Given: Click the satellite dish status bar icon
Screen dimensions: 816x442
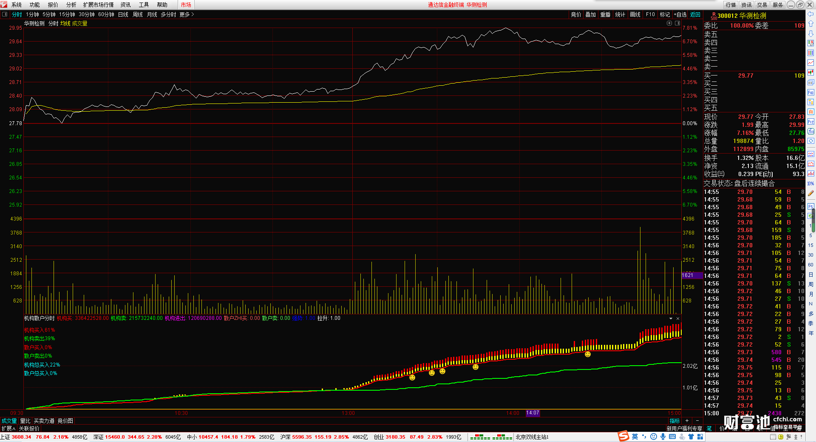Looking at the screenshot, I should [789, 437].
